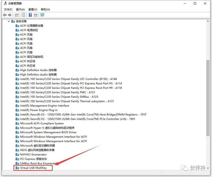Viewport: 212px width, 177px height.
Task: Select Chipset Family Thermal subsystem - A131 entry
Action: click(x=67, y=101)
